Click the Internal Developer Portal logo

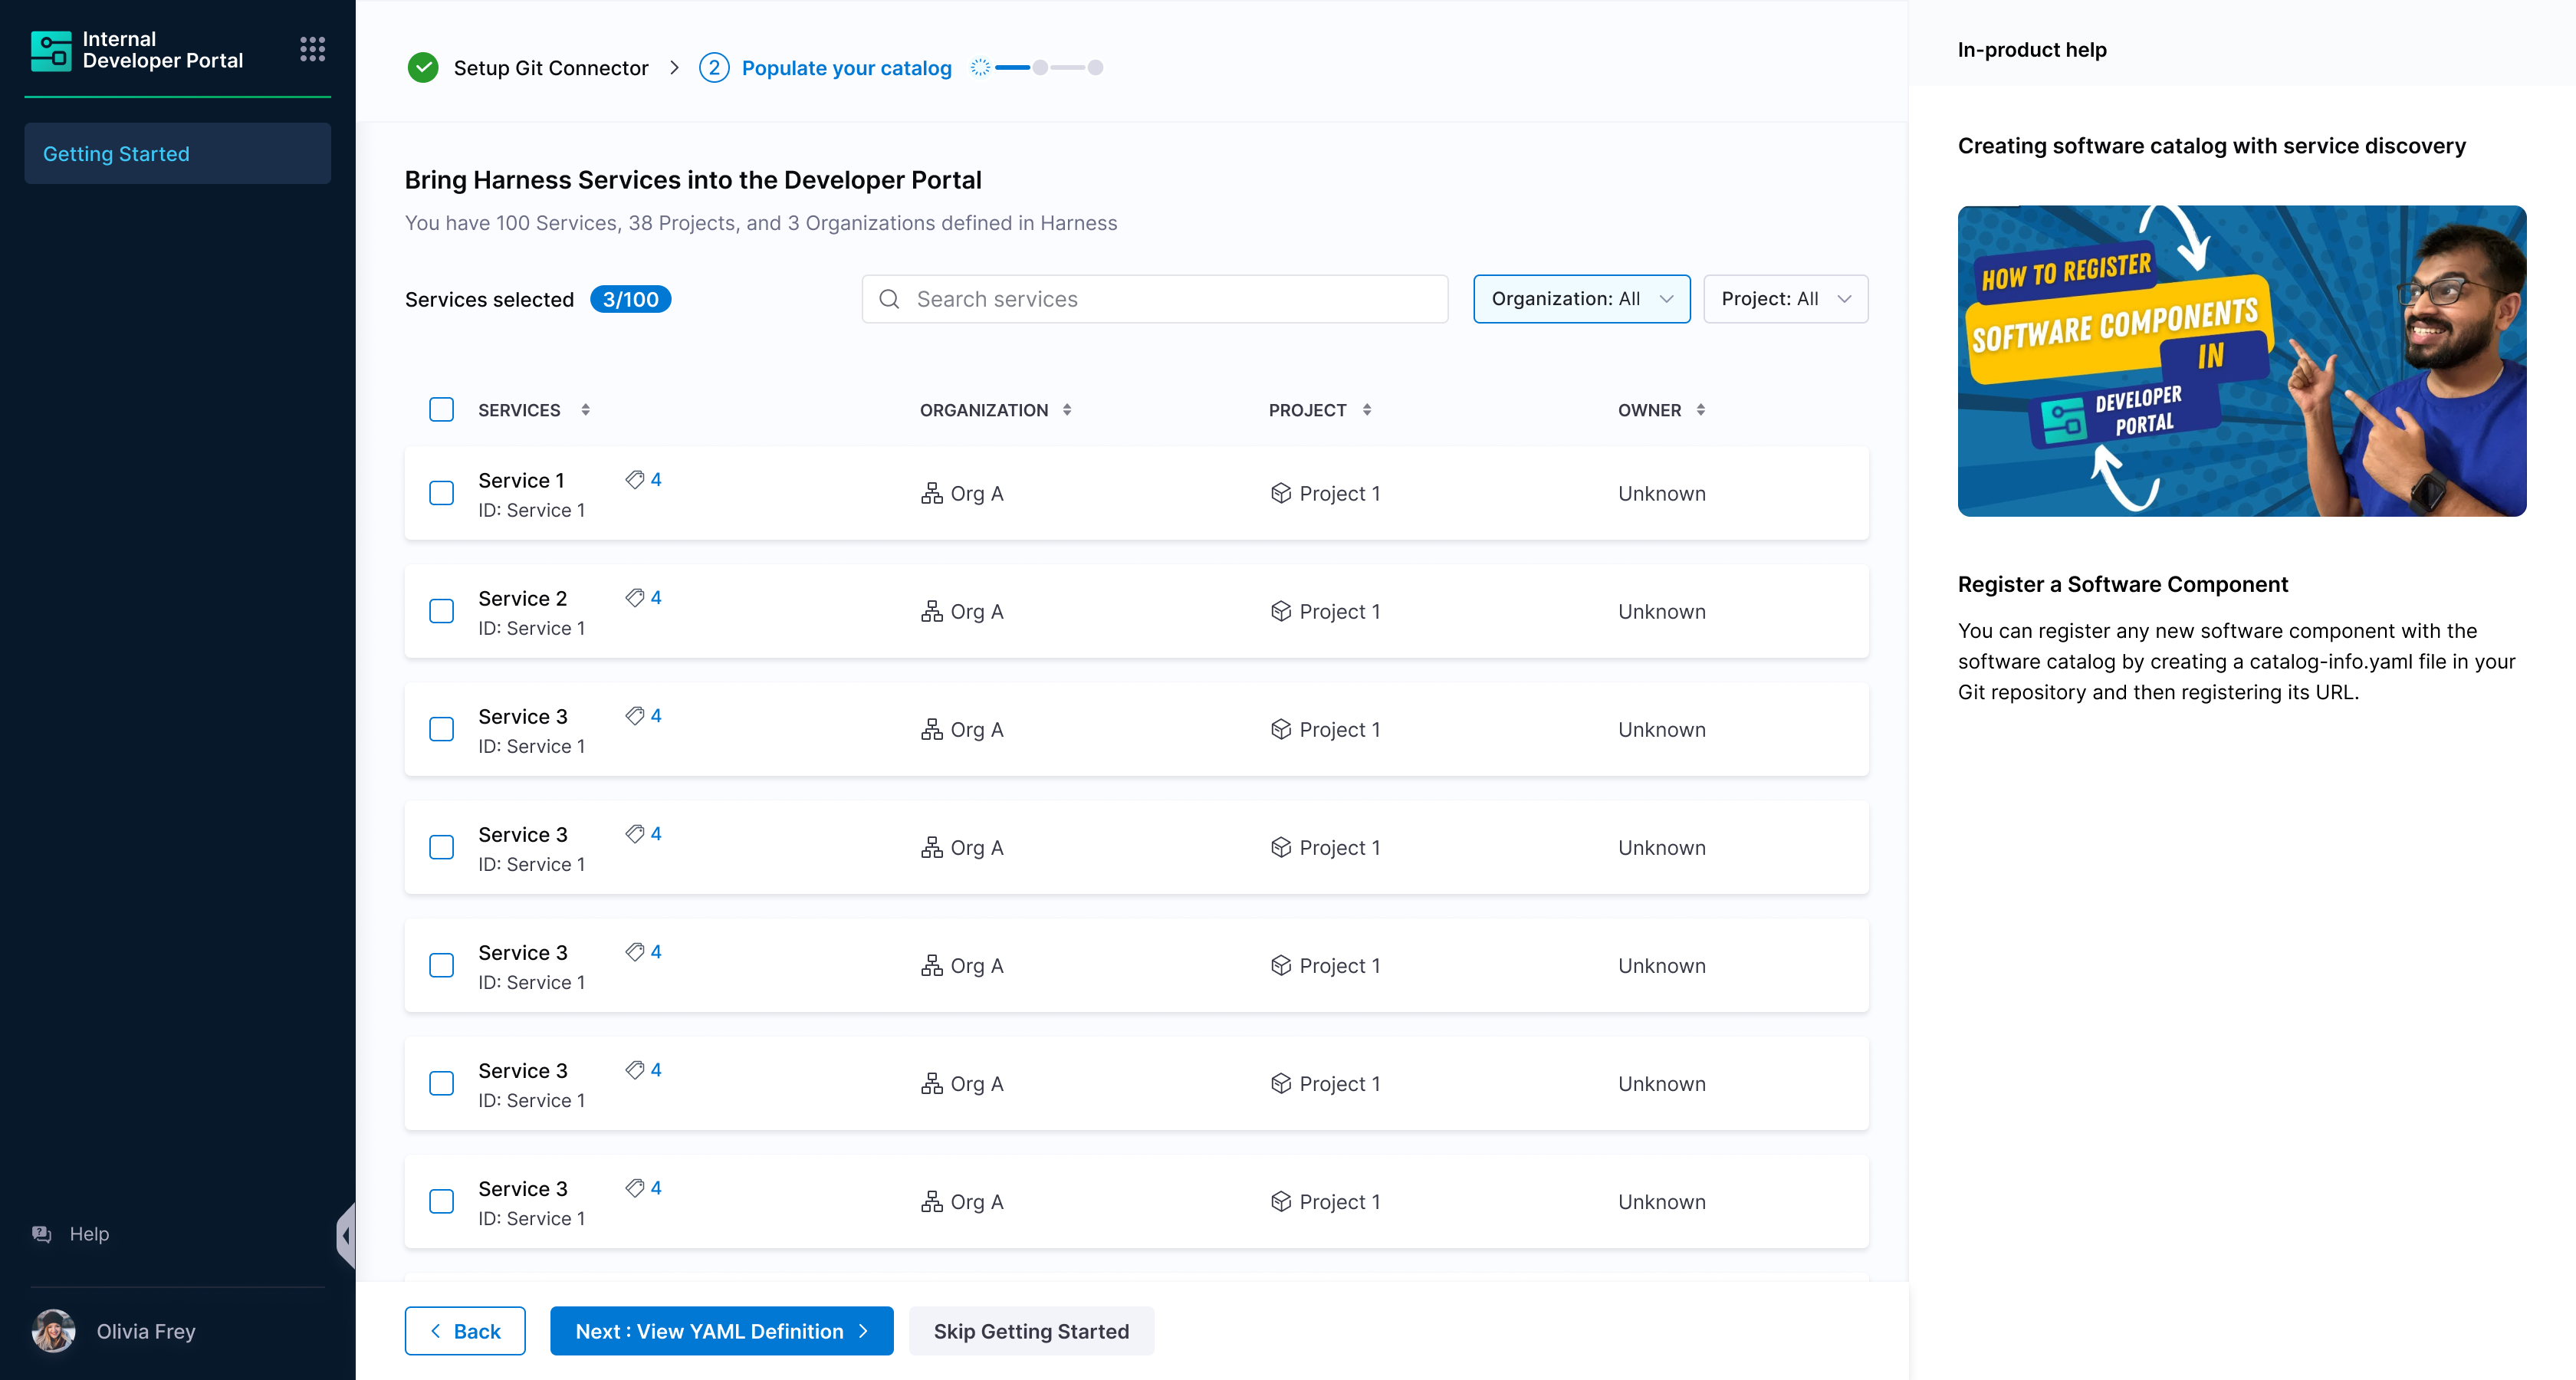[51, 50]
